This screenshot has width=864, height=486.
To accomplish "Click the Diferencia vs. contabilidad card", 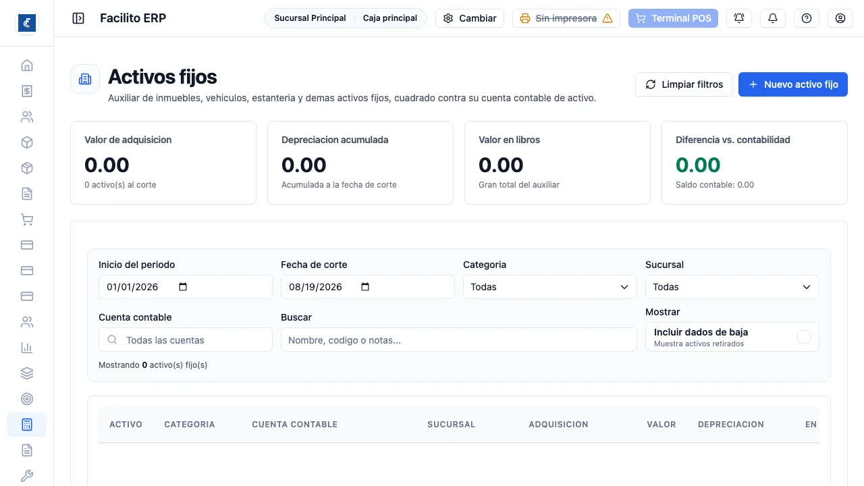I will coord(755,163).
